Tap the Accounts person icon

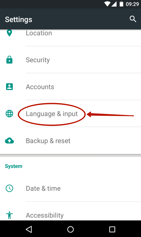click(9, 87)
